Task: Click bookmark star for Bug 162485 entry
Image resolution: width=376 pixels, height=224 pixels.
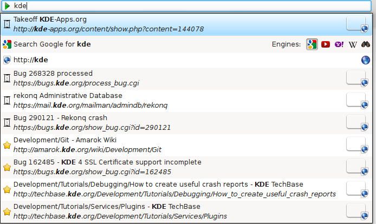Action: pyautogui.click(x=7, y=167)
